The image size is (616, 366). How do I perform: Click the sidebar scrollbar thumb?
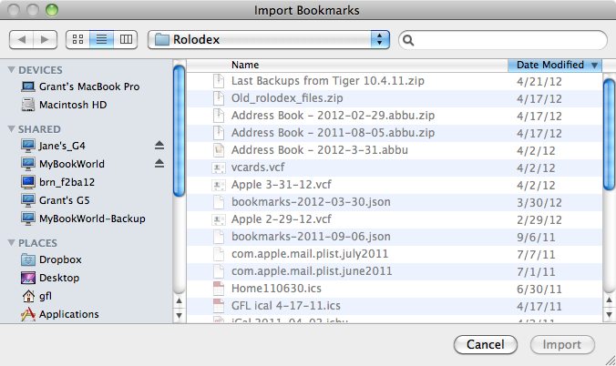tap(180, 131)
